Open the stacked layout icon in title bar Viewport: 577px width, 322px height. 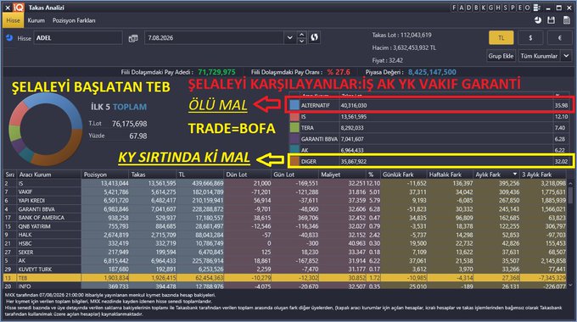pos(536,8)
